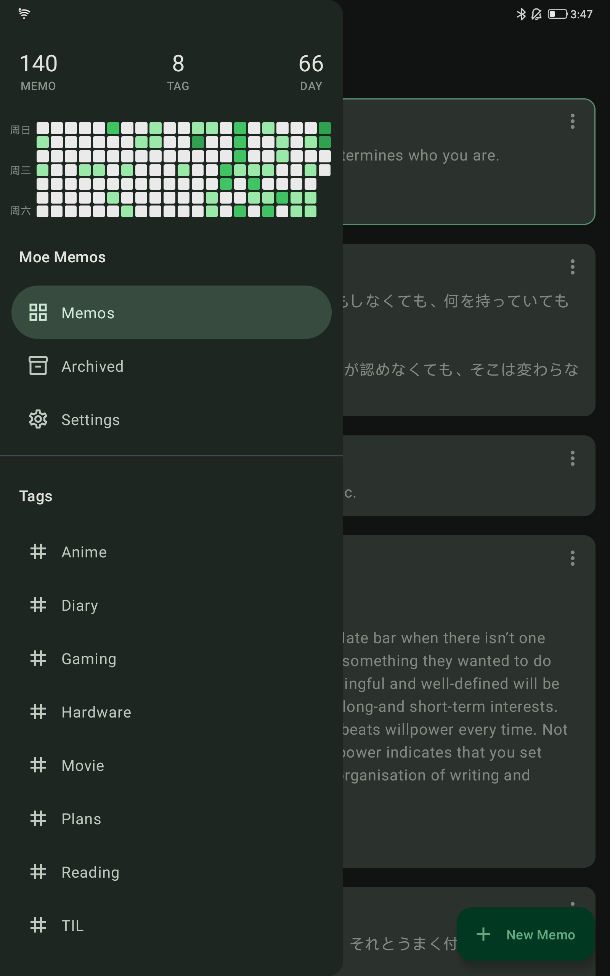Tap the Bluetooth status icon
Screen dimensions: 610x976
click(521, 14)
